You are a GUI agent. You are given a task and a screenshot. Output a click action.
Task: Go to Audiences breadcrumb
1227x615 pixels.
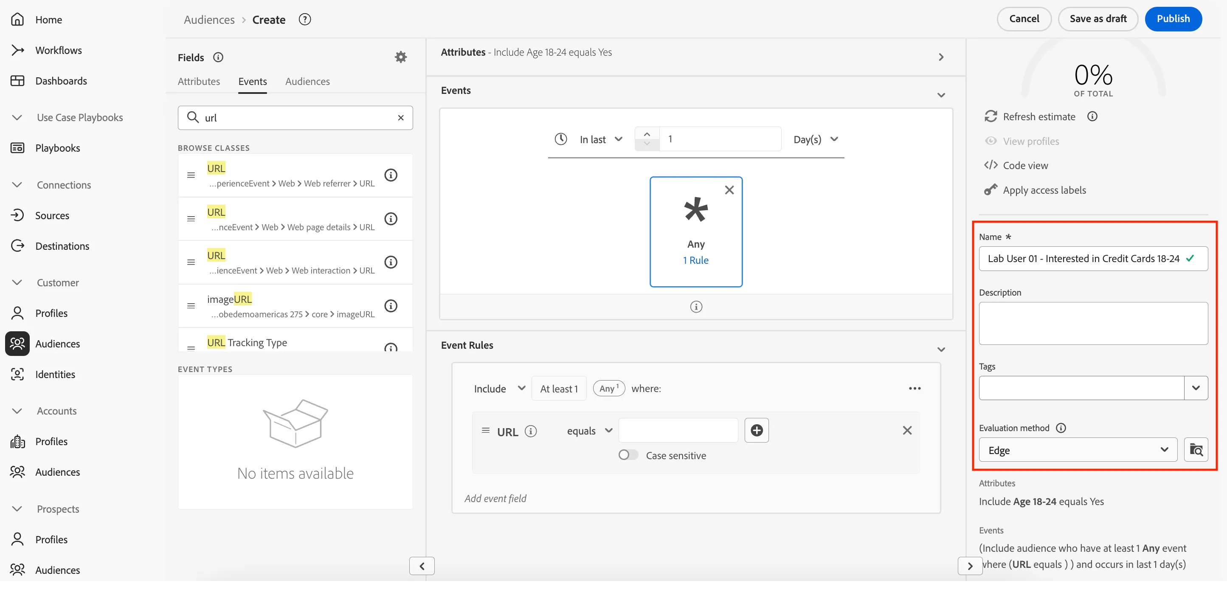click(x=209, y=20)
